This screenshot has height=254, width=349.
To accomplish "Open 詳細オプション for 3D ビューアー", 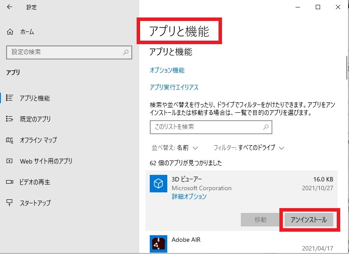I will point(189,196).
